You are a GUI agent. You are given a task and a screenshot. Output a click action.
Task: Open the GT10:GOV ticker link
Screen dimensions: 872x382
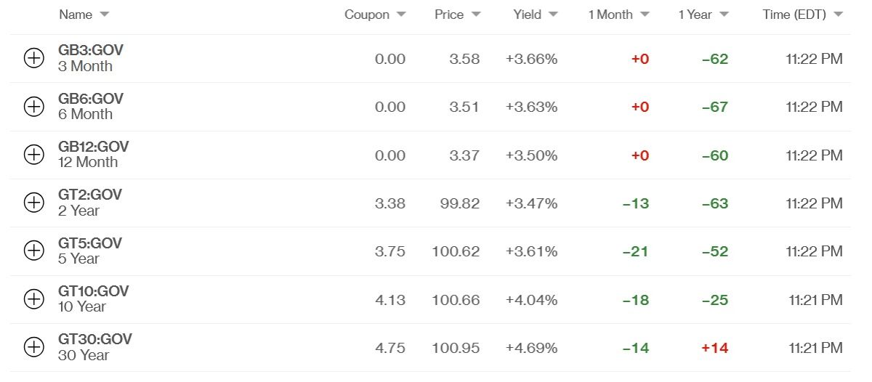click(x=94, y=291)
